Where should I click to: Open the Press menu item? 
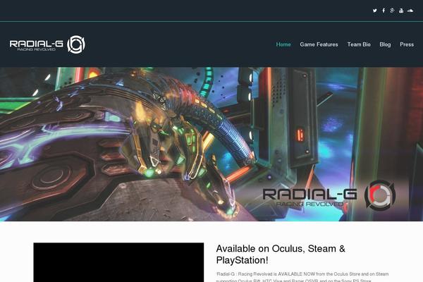[407, 44]
